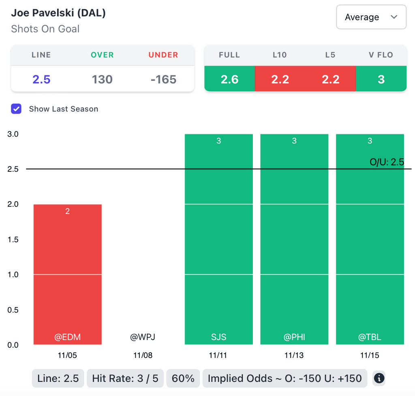Click the @WPJ game label on 11/08
Image resolution: width=415 pixels, height=396 pixels.
click(x=143, y=337)
